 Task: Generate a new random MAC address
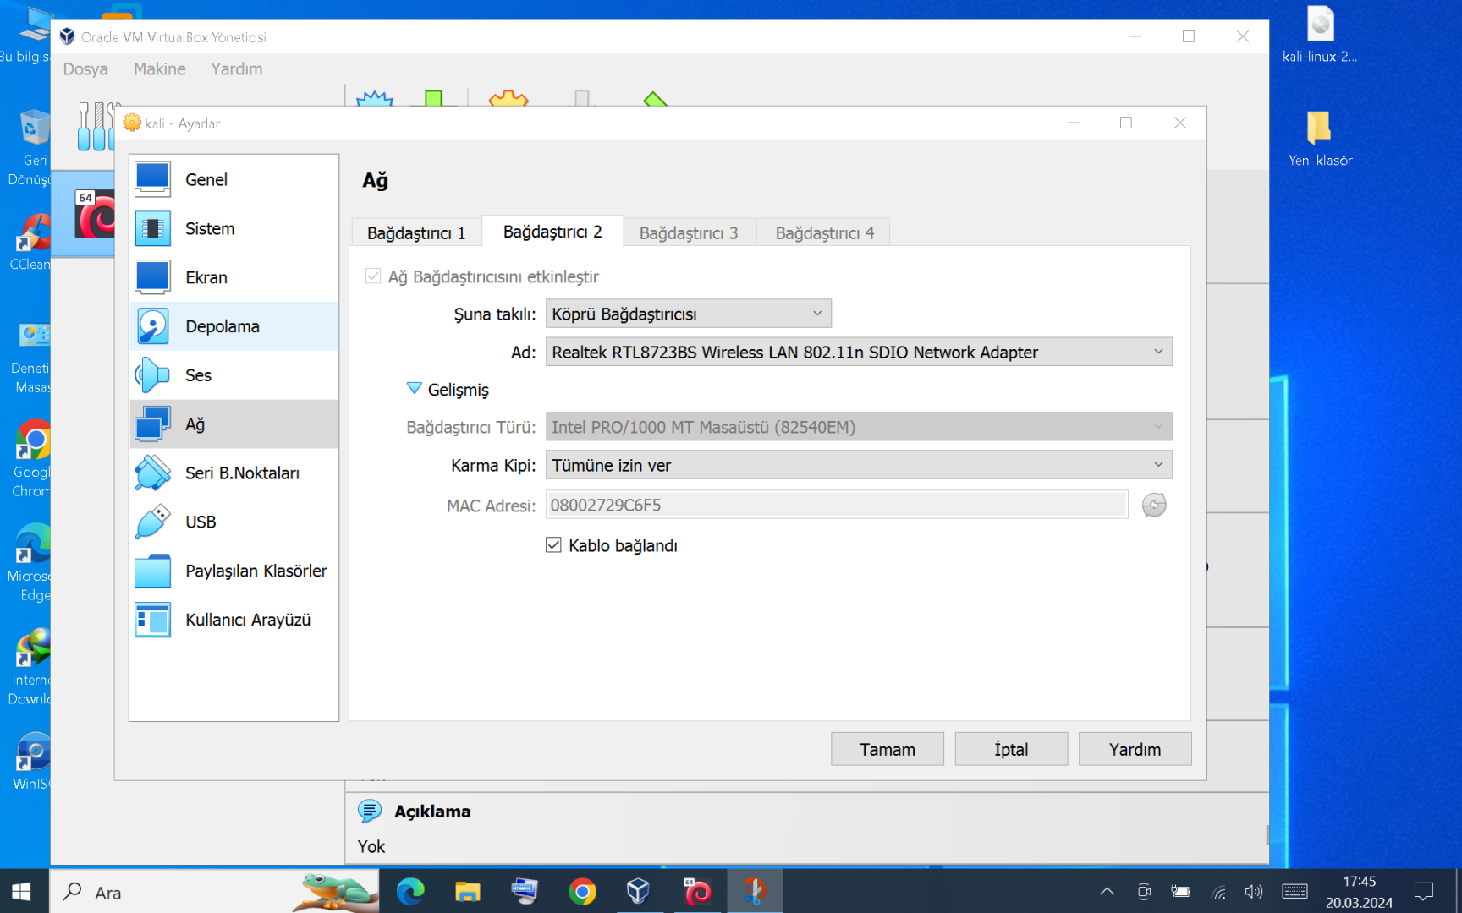1154,505
